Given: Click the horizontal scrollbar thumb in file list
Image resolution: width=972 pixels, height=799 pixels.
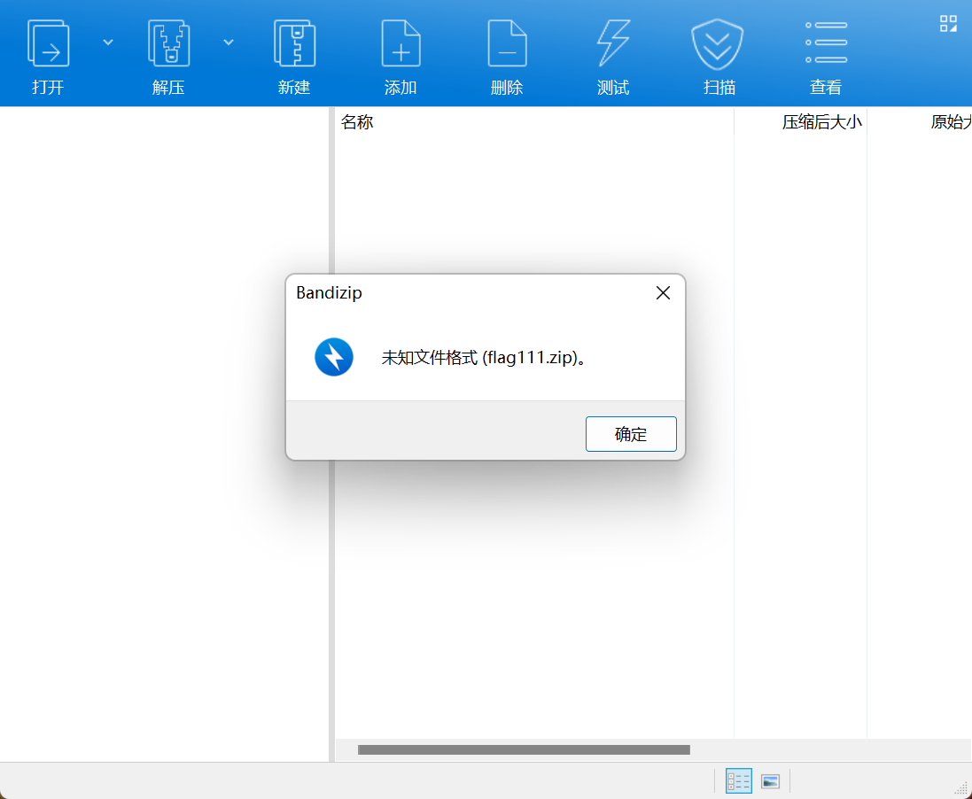Looking at the screenshot, I should (524, 750).
